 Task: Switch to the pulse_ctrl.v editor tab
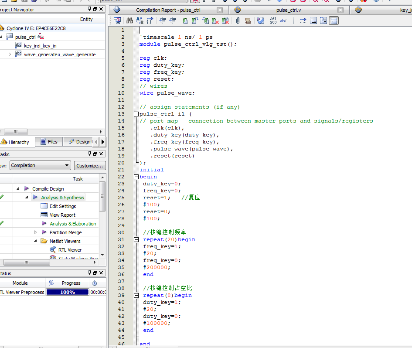tap(288, 10)
